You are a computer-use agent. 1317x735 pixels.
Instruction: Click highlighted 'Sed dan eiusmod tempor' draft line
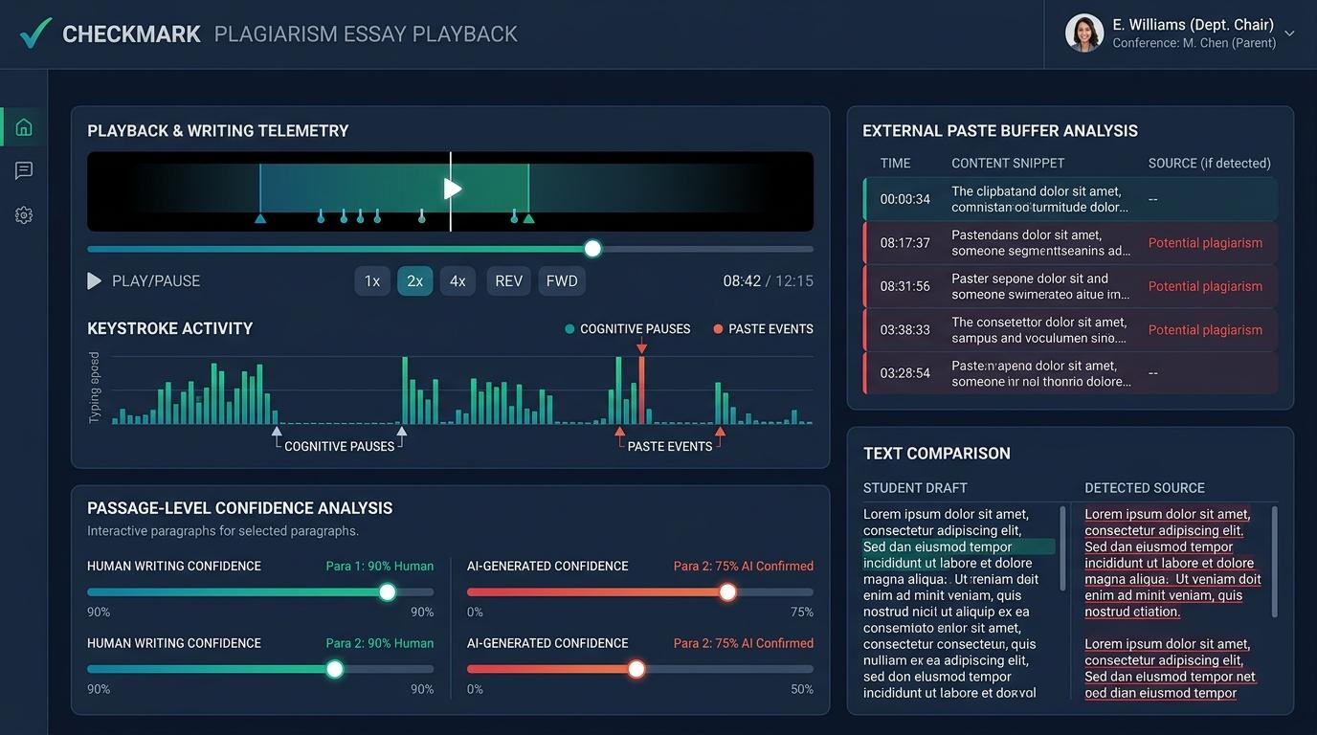(958, 546)
